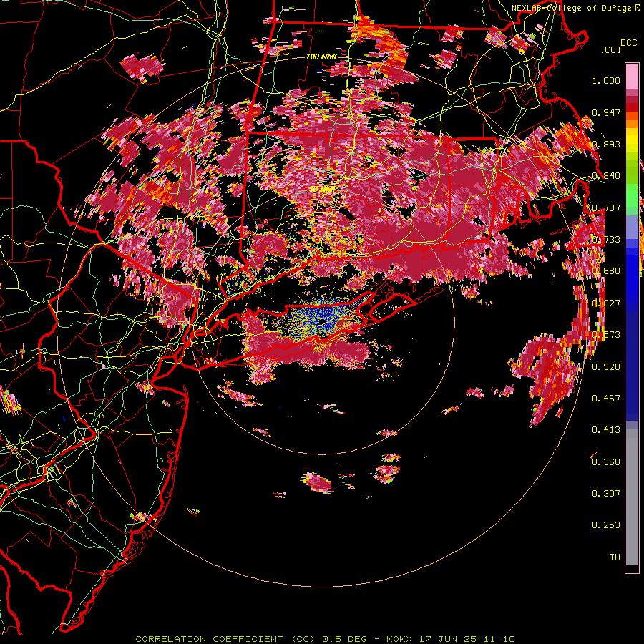
Task: Click the 0.413 scale value
Action: click(606, 429)
